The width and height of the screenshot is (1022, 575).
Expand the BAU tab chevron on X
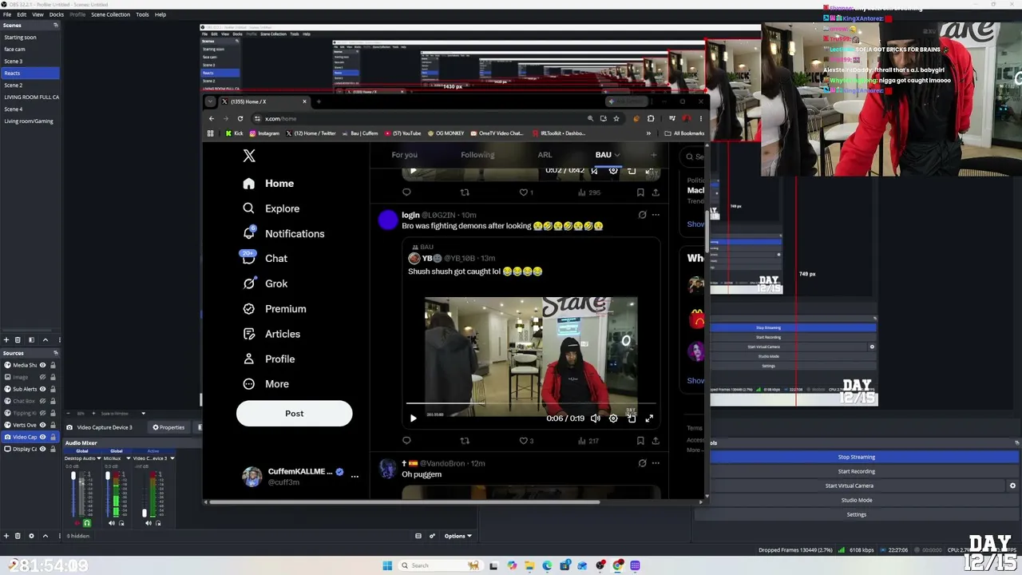point(616,155)
